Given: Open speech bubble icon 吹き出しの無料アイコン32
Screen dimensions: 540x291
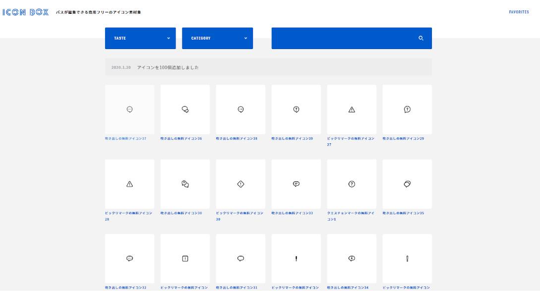Looking at the screenshot, I should coord(129,258).
